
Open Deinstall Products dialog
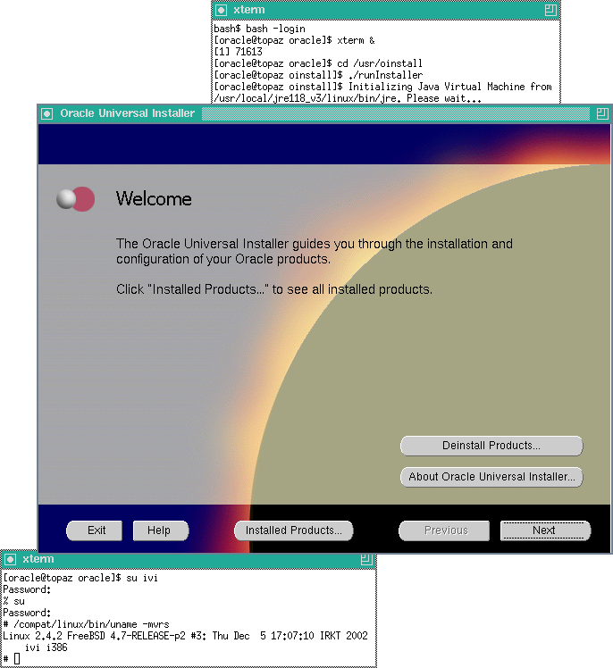(x=491, y=446)
